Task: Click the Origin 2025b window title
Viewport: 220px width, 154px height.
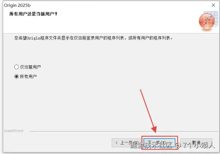Action: pyautogui.click(x=17, y=5)
